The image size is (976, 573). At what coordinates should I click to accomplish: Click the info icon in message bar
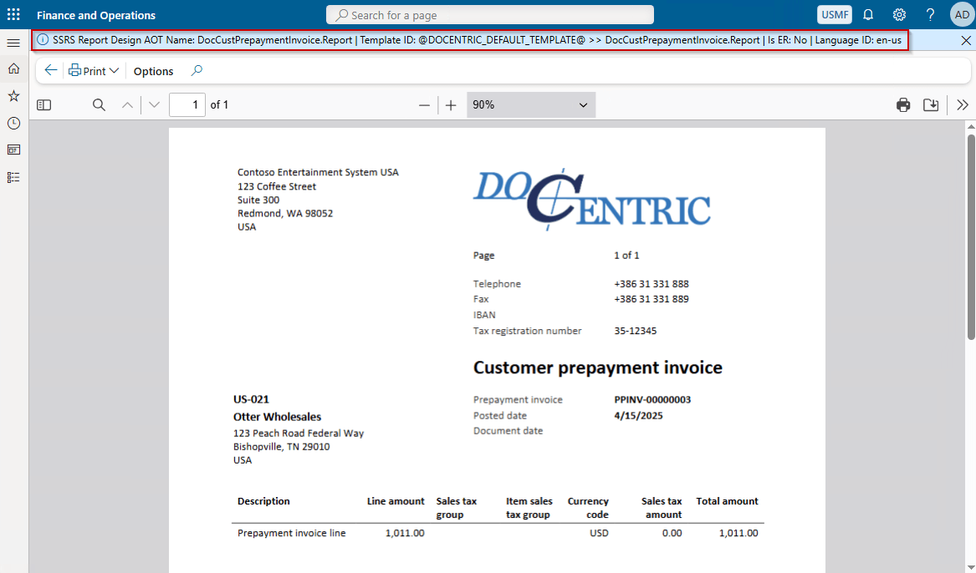tap(43, 40)
